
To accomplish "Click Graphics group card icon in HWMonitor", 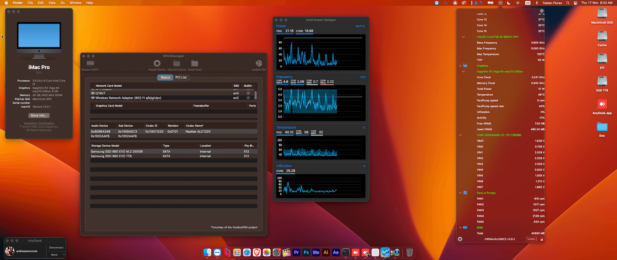I will [465, 66].
